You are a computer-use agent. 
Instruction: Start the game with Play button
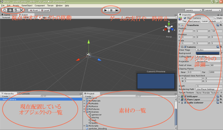pos(106,10)
